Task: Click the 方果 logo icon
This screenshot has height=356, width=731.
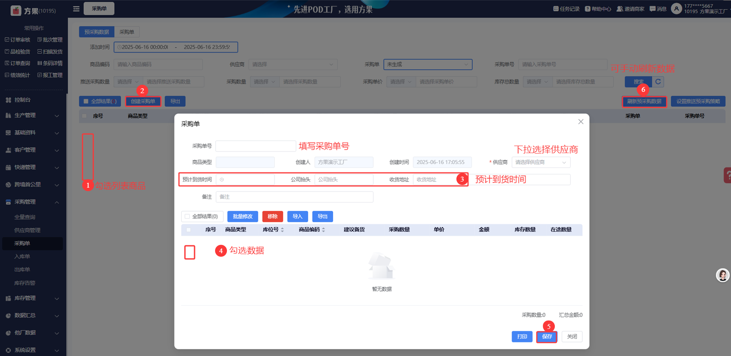Action: pos(16,10)
